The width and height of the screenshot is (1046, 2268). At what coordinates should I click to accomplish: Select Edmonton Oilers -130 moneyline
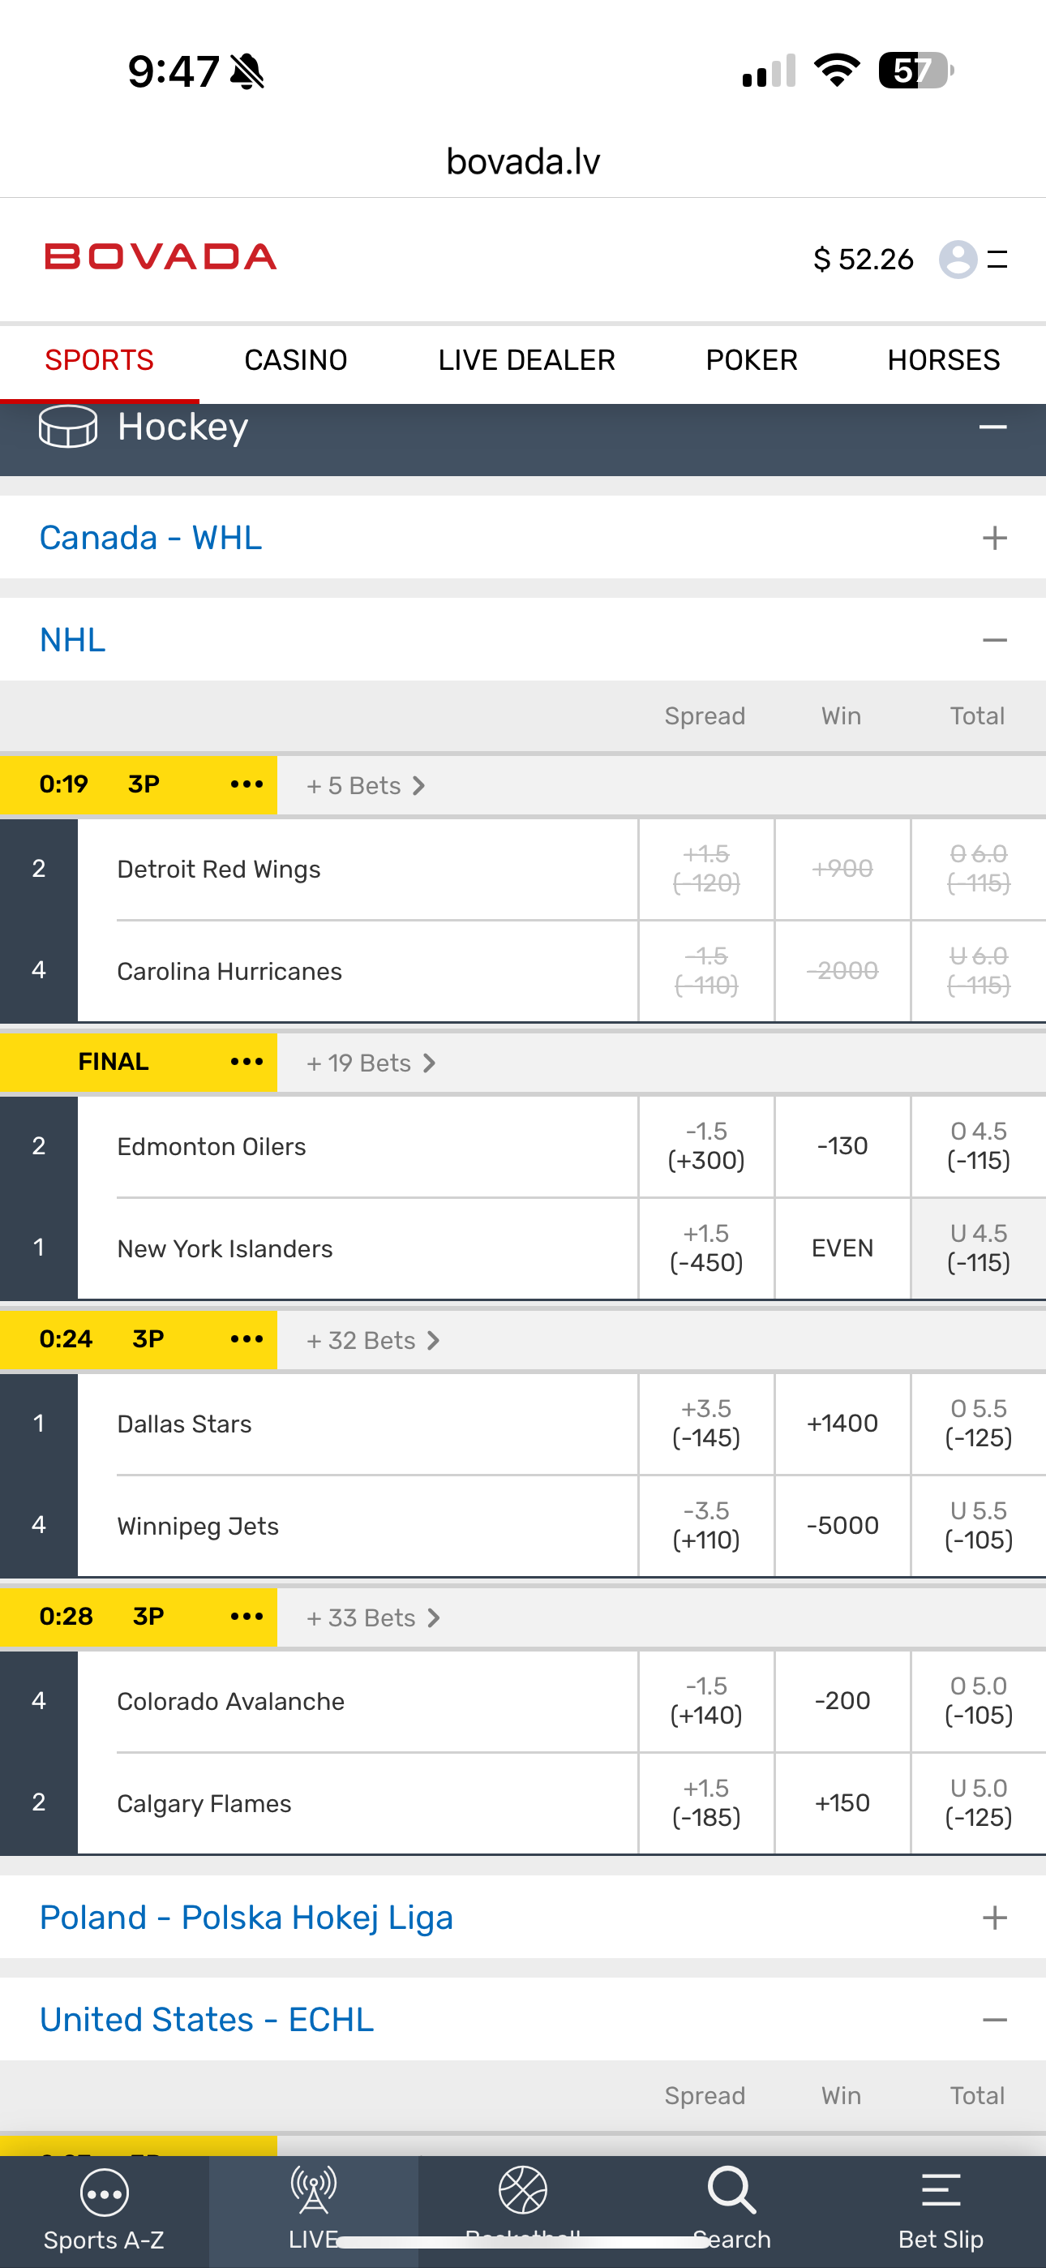tap(842, 1145)
